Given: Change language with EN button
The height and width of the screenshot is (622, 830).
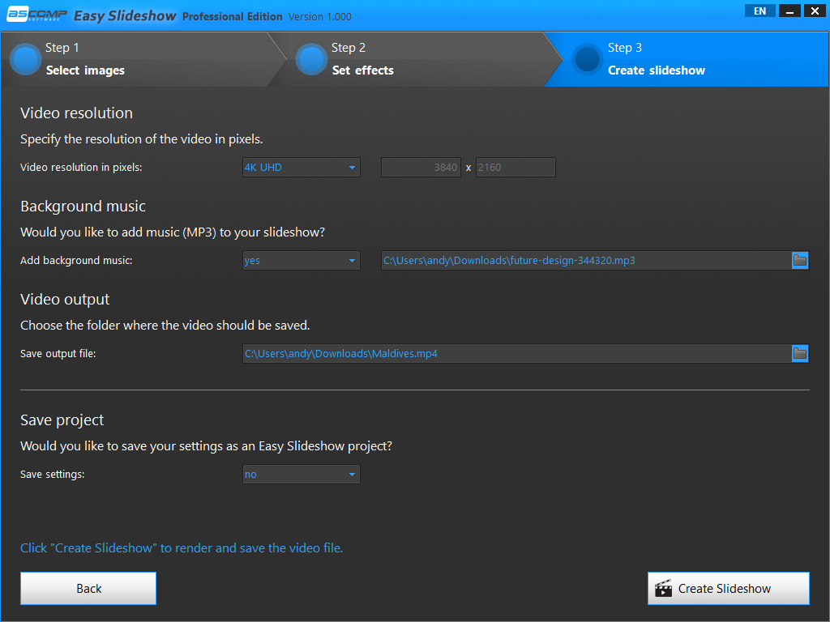Looking at the screenshot, I should click(x=759, y=11).
